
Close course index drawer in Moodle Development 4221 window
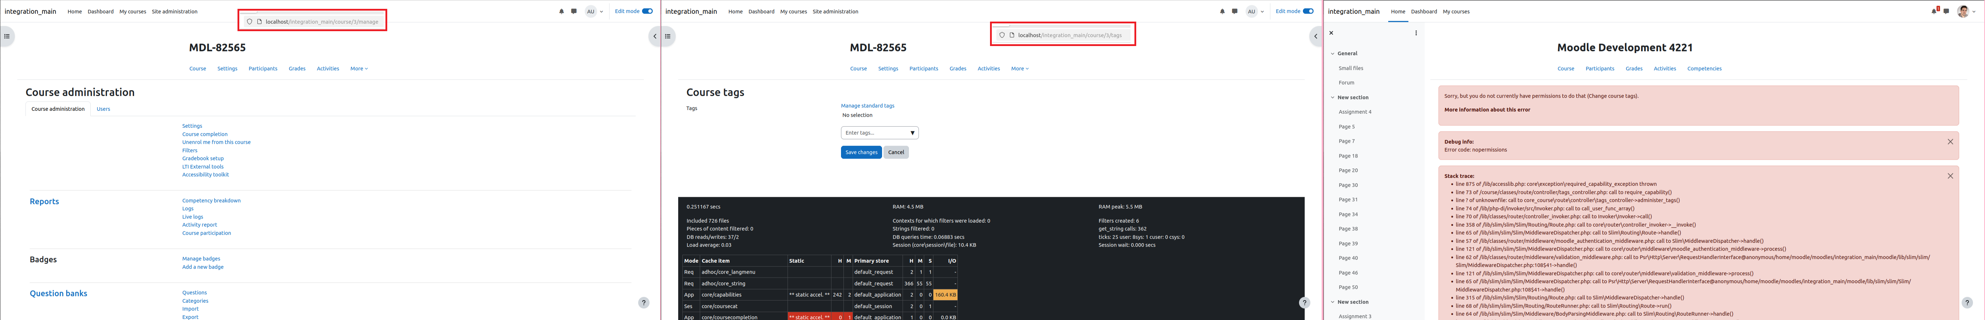(x=1331, y=33)
